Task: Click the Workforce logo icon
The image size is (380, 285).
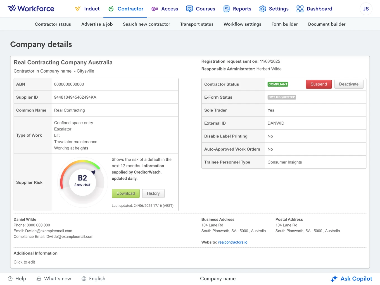Action: coord(12,9)
